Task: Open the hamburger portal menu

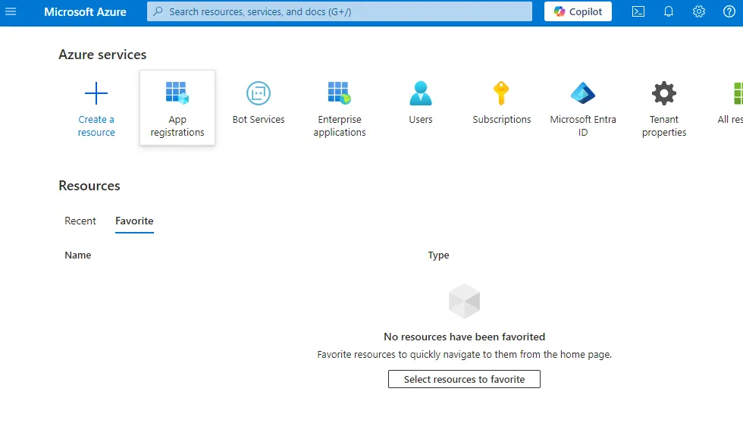Action: 11,11
